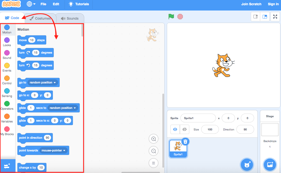The height and width of the screenshot is (173, 281).
Task: Zoom in the code workspace
Action: coord(154,139)
